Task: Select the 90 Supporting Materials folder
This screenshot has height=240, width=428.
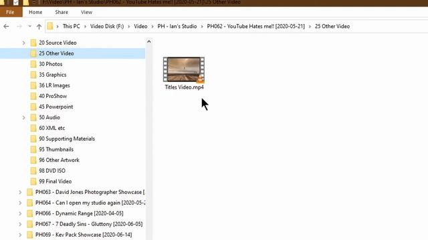Action: [67, 139]
